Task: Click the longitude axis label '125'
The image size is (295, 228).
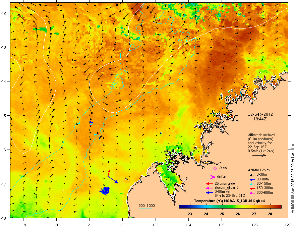Action: 222,225
